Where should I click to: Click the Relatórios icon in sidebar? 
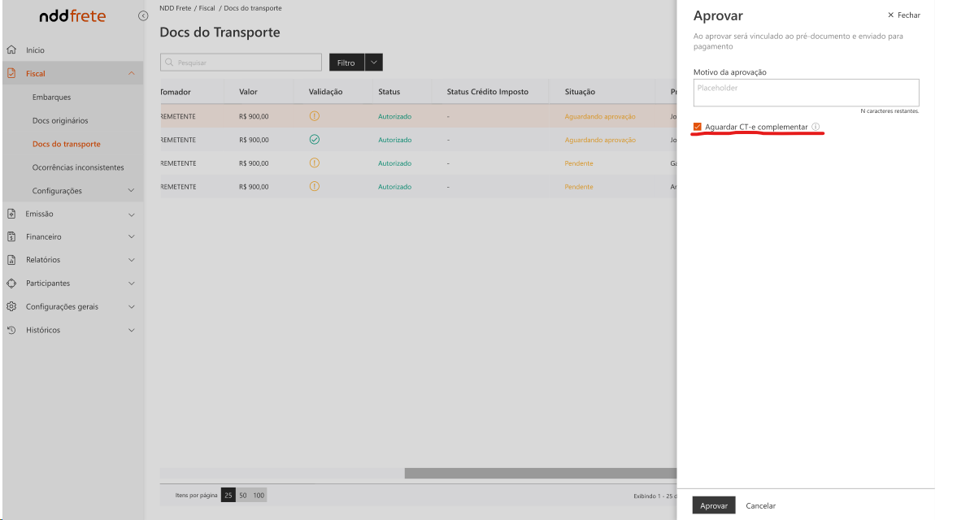(11, 260)
